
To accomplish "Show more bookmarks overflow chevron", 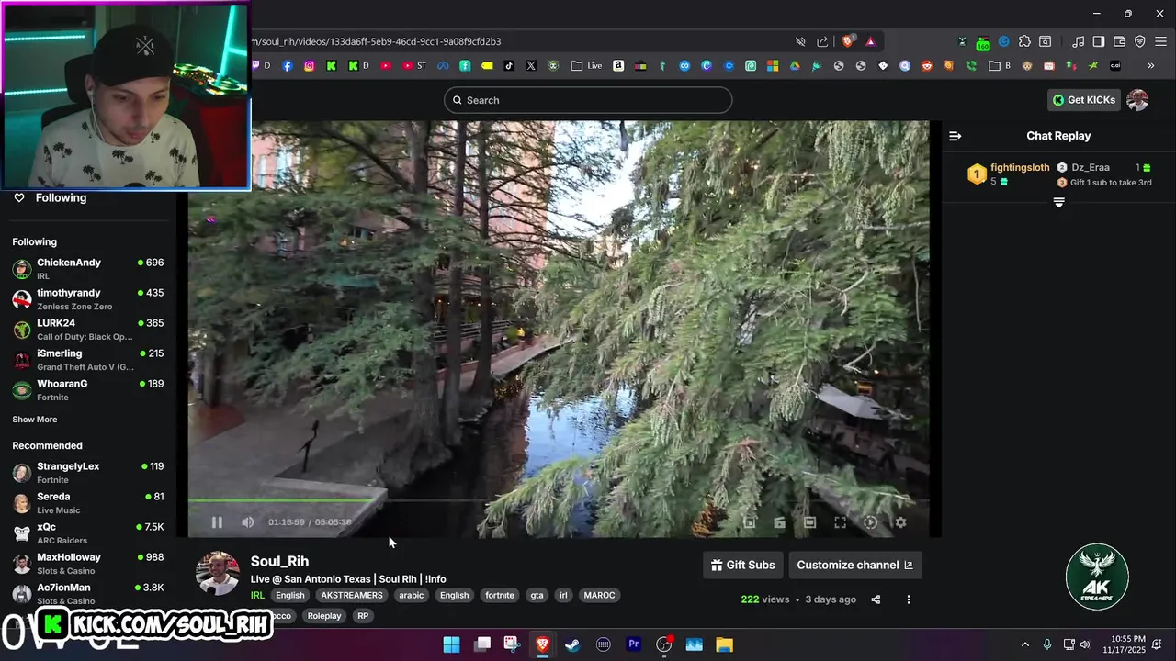I will point(1151,66).
